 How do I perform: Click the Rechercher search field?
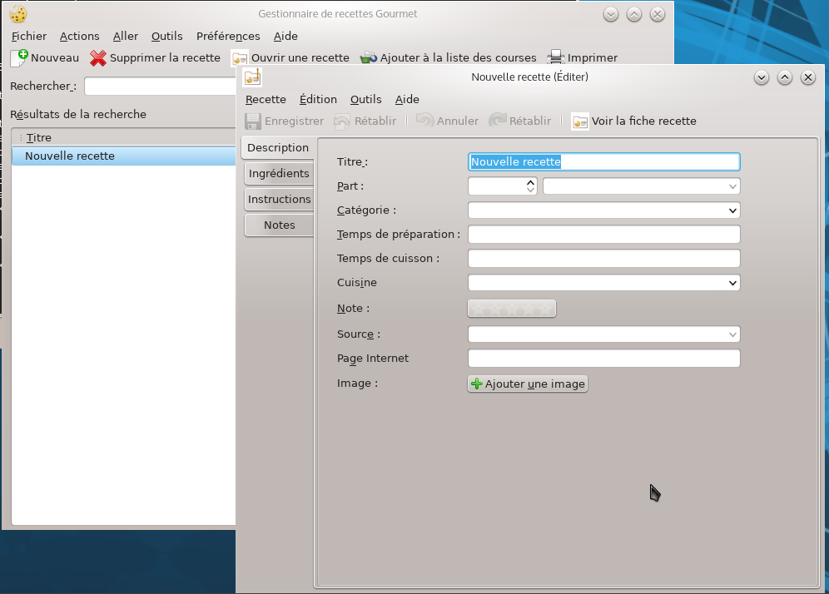(160, 87)
